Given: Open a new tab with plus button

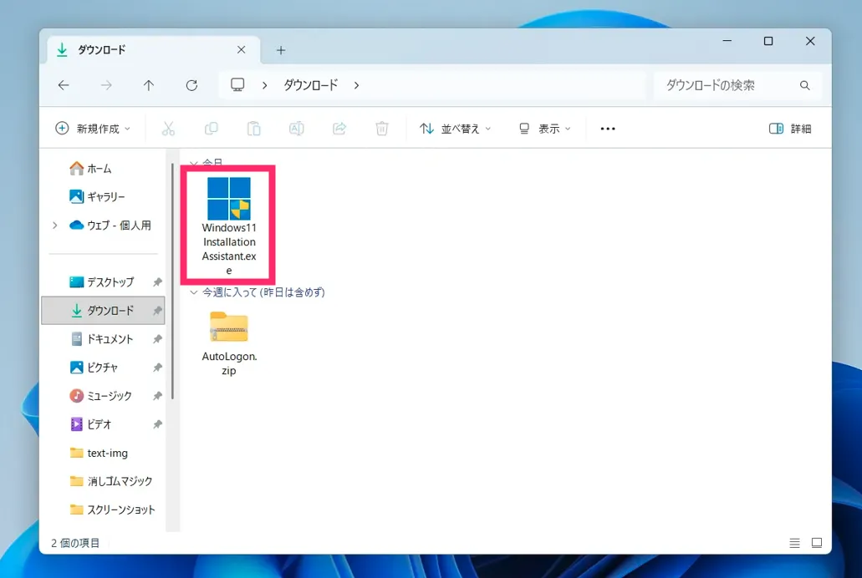Looking at the screenshot, I should click(x=281, y=50).
